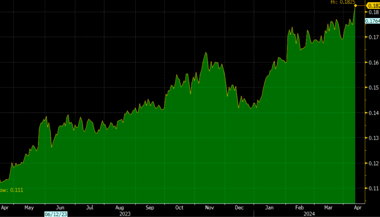Click the 0.13 price axis label

pyautogui.click(x=373, y=138)
